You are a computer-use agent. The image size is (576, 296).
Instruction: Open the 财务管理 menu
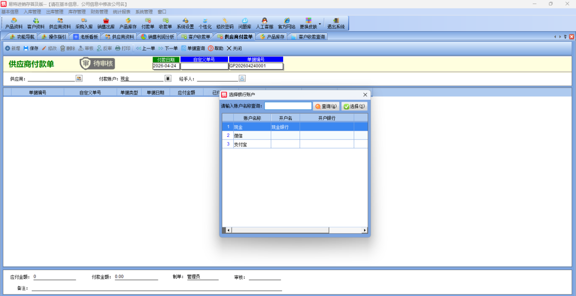coord(99,12)
